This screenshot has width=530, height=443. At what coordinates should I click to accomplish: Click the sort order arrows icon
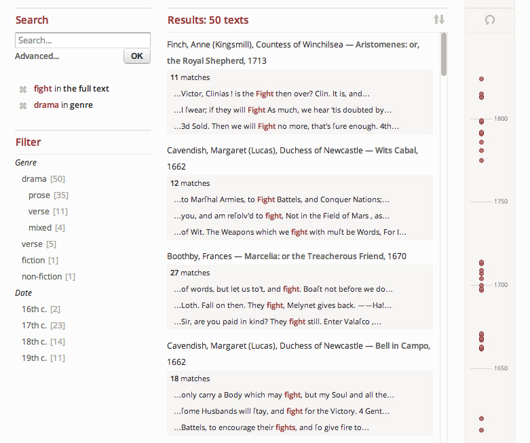[438, 20]
